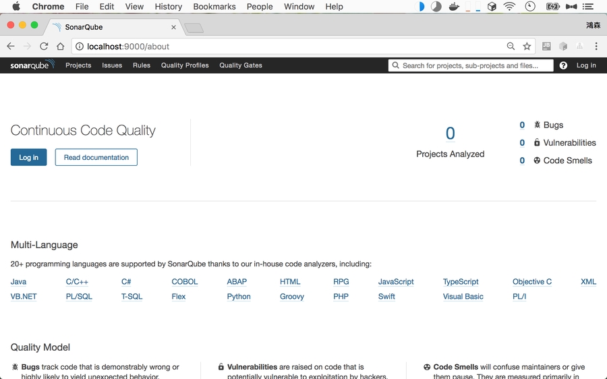The height and width of the screenshot is (379, 607).
Task: Click the Wi-Fi icon in the menu bar
Action: pos(509,7)
